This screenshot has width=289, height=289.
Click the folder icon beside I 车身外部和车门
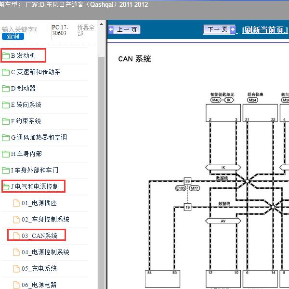click(6, 171)
